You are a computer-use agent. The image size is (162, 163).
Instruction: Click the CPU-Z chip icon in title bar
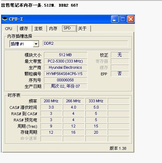(5, 19)
